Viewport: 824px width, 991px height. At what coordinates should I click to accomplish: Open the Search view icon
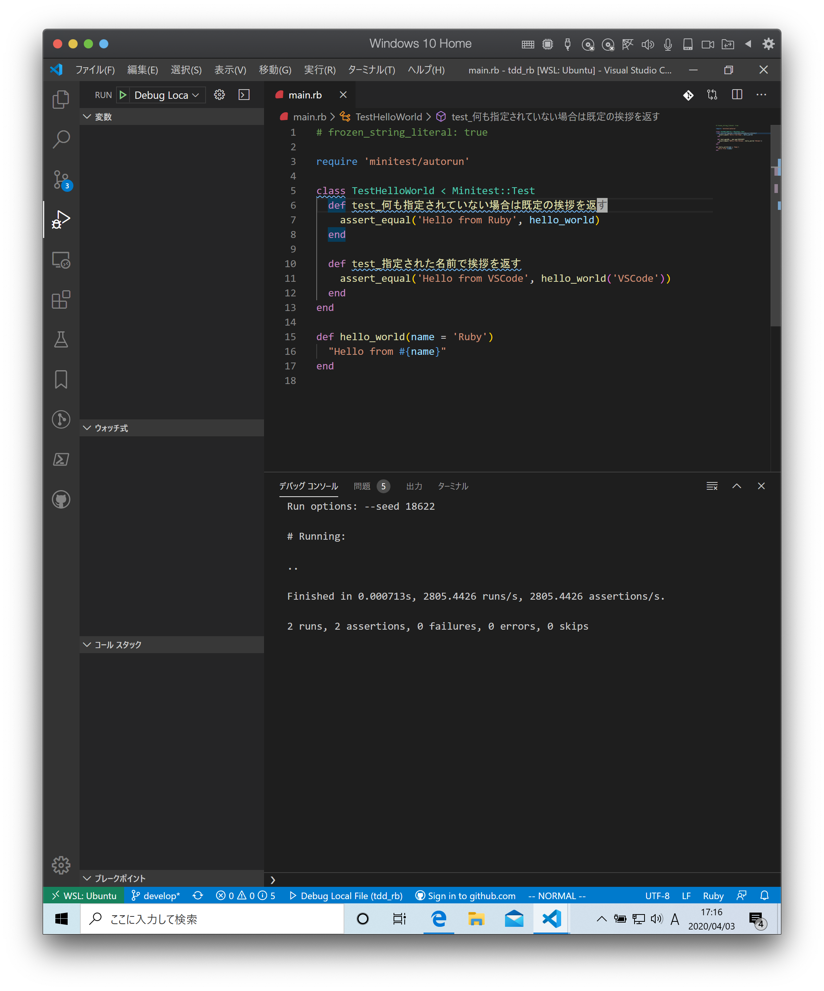point(61,139)
